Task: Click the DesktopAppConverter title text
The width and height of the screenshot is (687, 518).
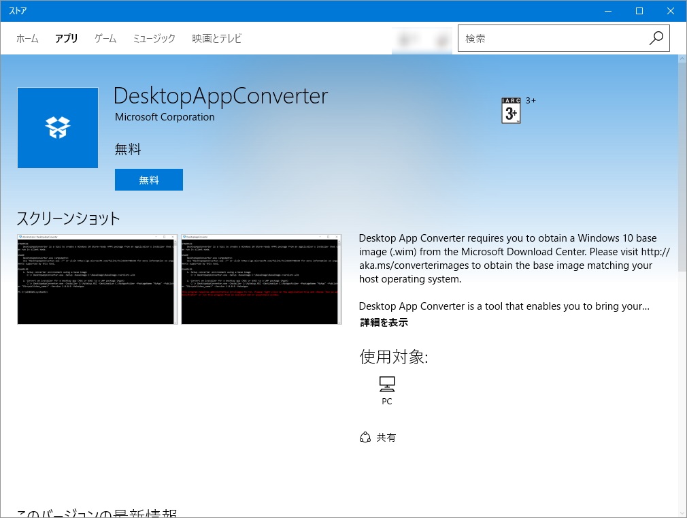Action: (x=221, y=96)
